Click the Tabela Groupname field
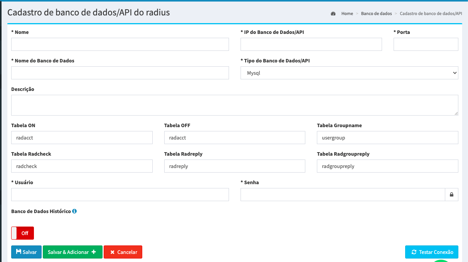Viewport: 468px width, 262px height. 387,138
